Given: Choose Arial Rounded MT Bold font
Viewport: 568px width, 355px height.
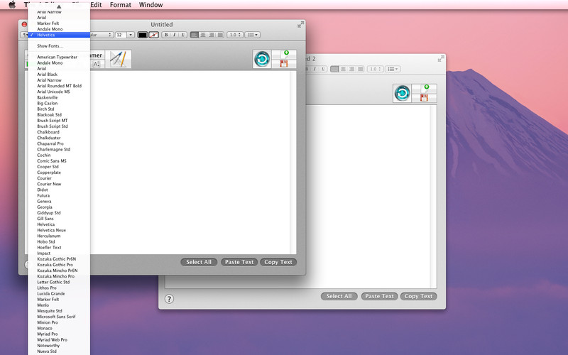Looking at the screenshot, I should pos(59,86).
